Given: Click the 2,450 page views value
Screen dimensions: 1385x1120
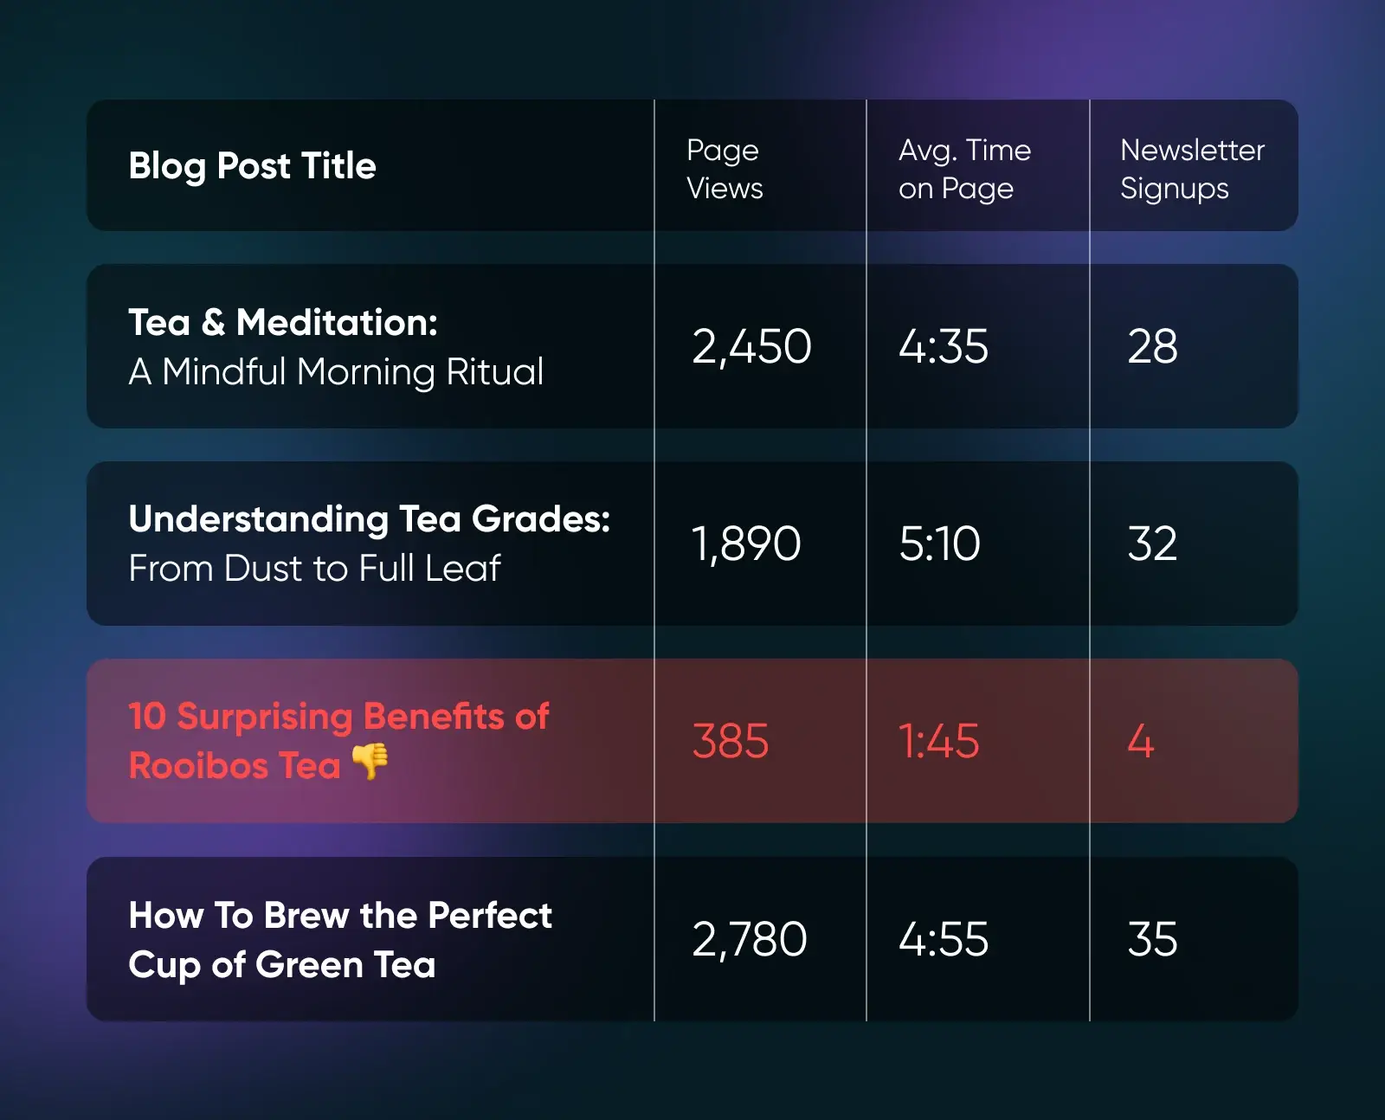Looking at the screenshot, I should click(751, 346).
